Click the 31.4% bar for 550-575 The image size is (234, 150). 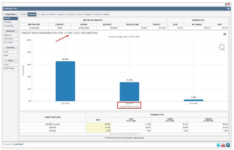click(129, 92)
